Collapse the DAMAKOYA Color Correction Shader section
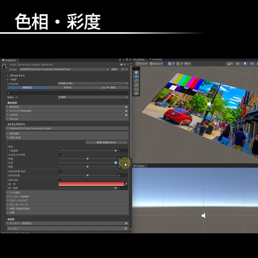 tap(67, 128)
